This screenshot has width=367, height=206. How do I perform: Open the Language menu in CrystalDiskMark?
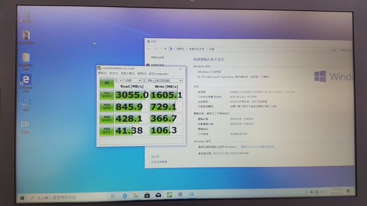159,74
